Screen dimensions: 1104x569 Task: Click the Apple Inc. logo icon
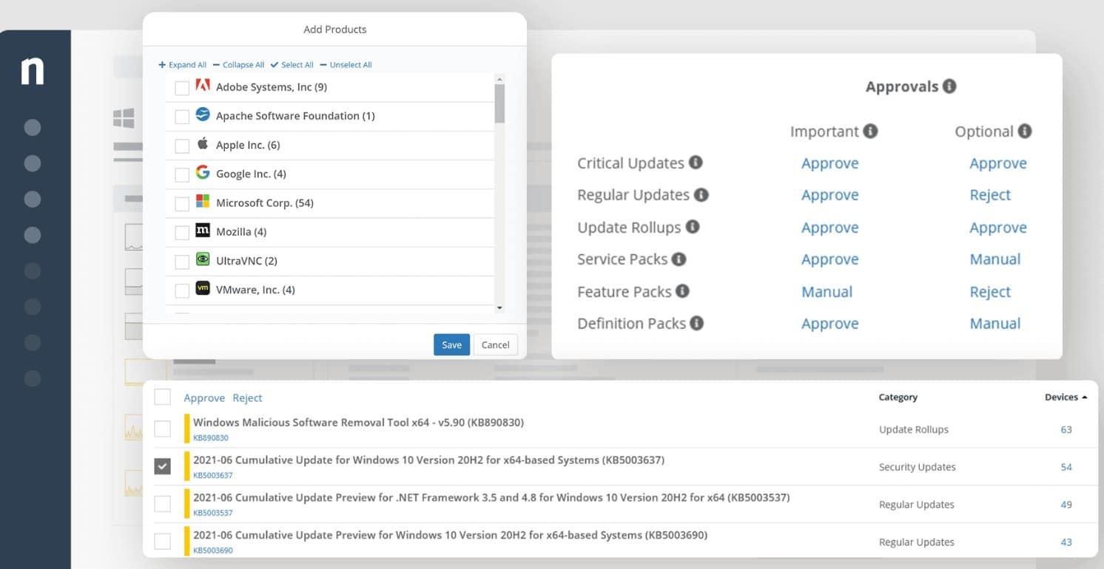203,143
